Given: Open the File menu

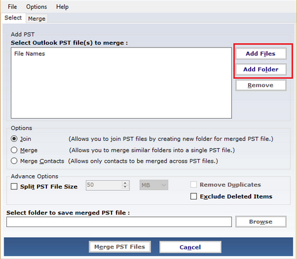Looking at the screenshot, I should pos(13,7).
